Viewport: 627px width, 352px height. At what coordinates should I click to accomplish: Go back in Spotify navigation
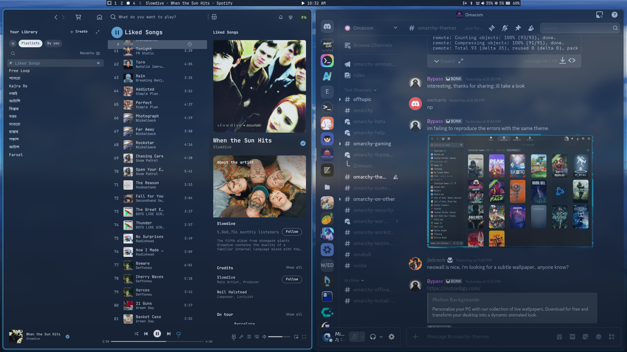point(56,17)
